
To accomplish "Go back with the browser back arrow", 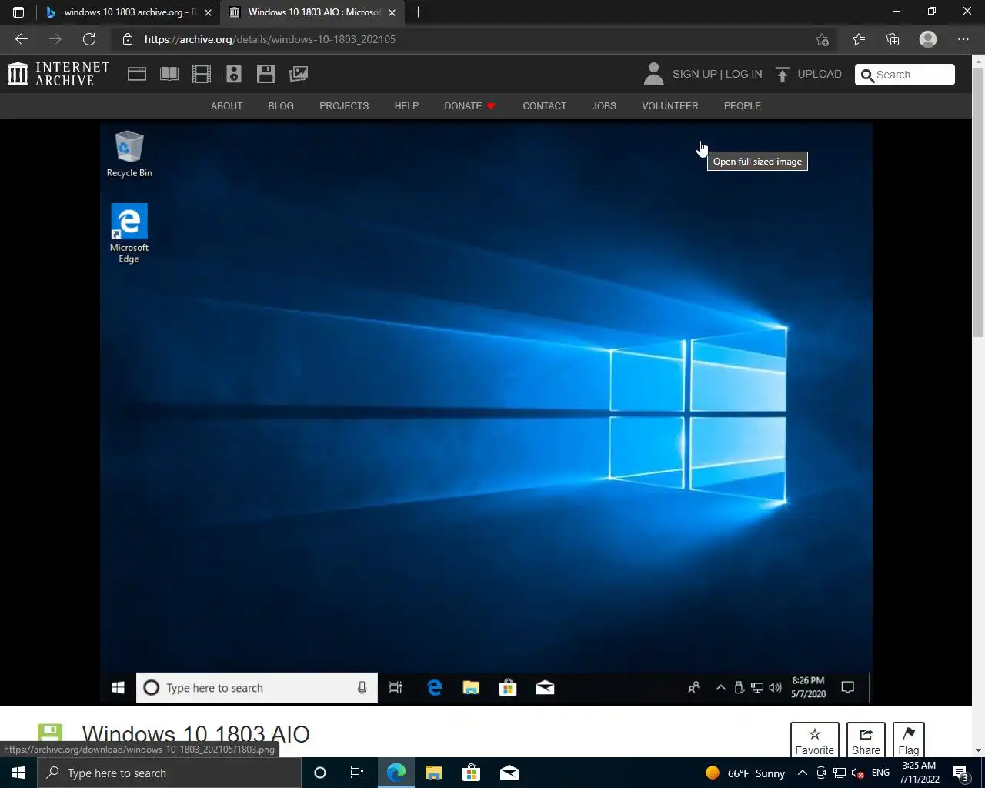I will coord(22,39).
